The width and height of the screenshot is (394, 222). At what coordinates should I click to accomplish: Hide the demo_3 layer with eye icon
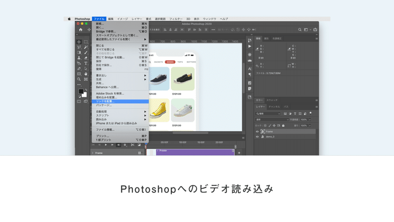tap(257, 137)
